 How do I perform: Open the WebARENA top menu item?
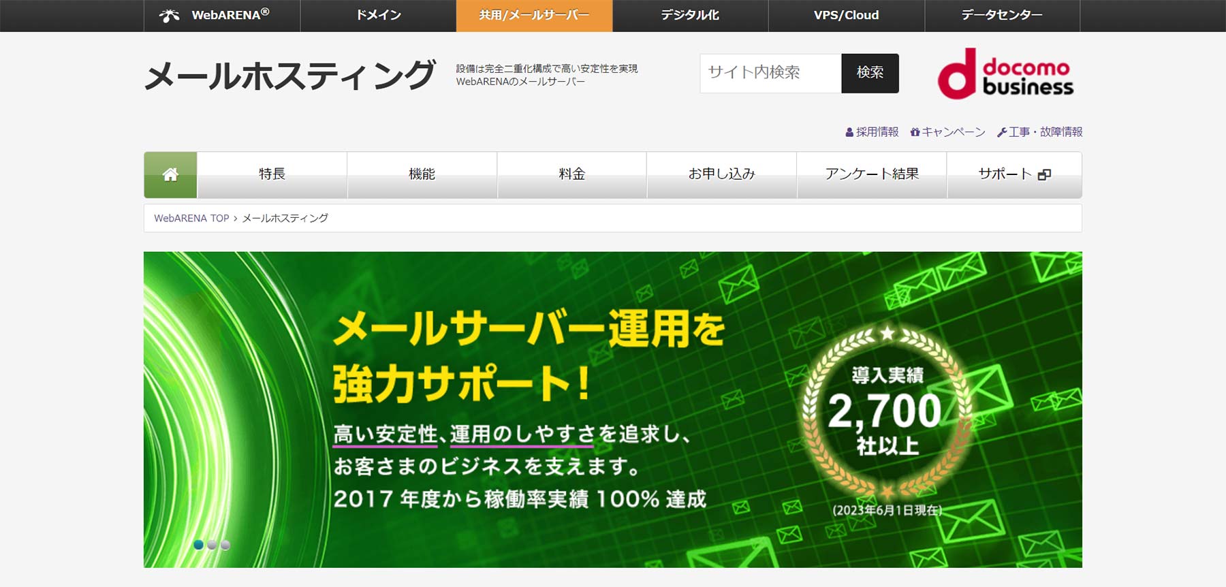click(222, 15)
